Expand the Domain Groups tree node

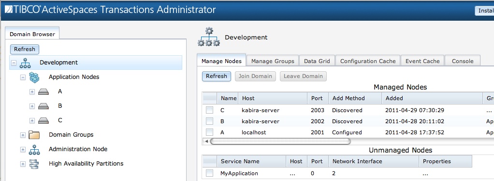[x=23, y=135]
